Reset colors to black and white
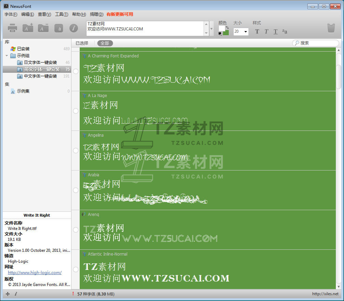344x301 pixels. coord(220,33)
